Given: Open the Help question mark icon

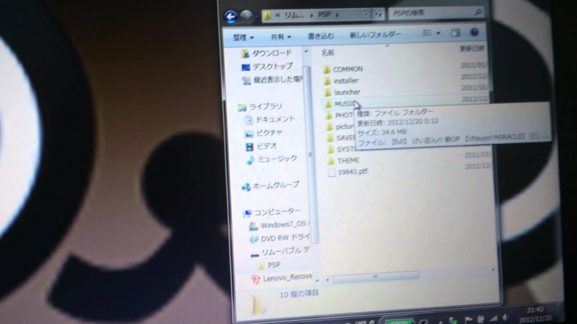Looking at the screenshot, I should click(x=474, y=32).
